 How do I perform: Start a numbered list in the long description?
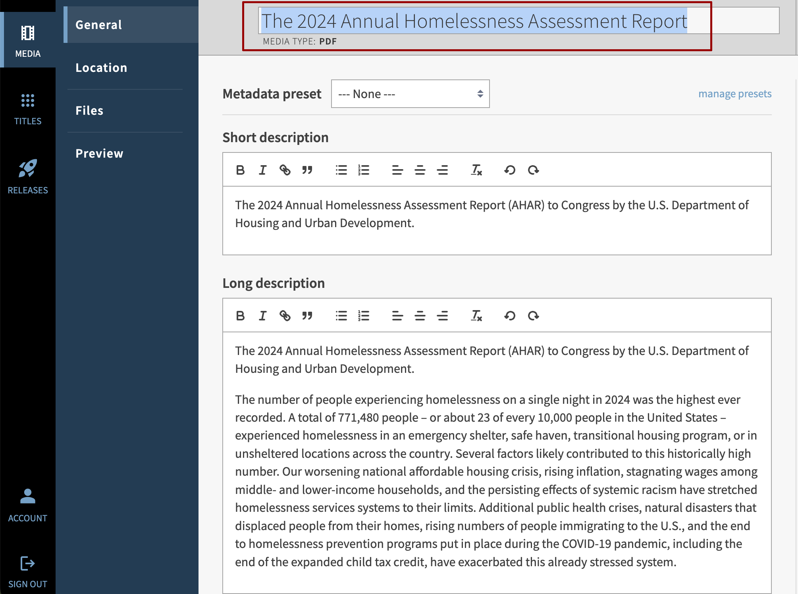click(x=363, y=316)
